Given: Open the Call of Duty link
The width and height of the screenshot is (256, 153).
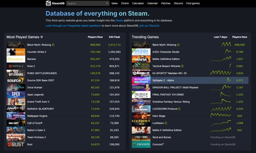Looking at the screenshot, I should [x=35, y=123].
